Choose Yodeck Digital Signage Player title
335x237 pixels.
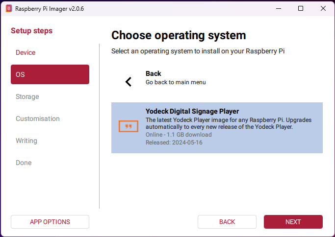192,111
